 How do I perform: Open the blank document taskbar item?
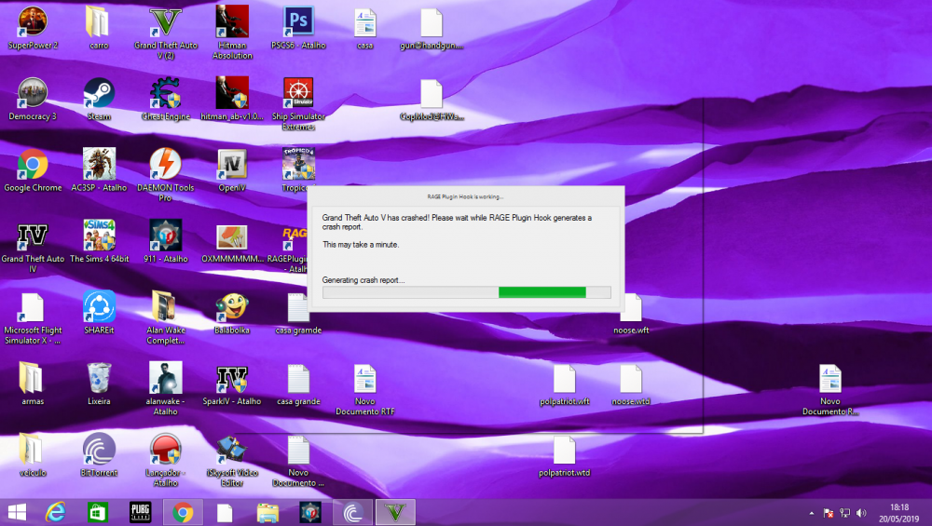[225, 512]
